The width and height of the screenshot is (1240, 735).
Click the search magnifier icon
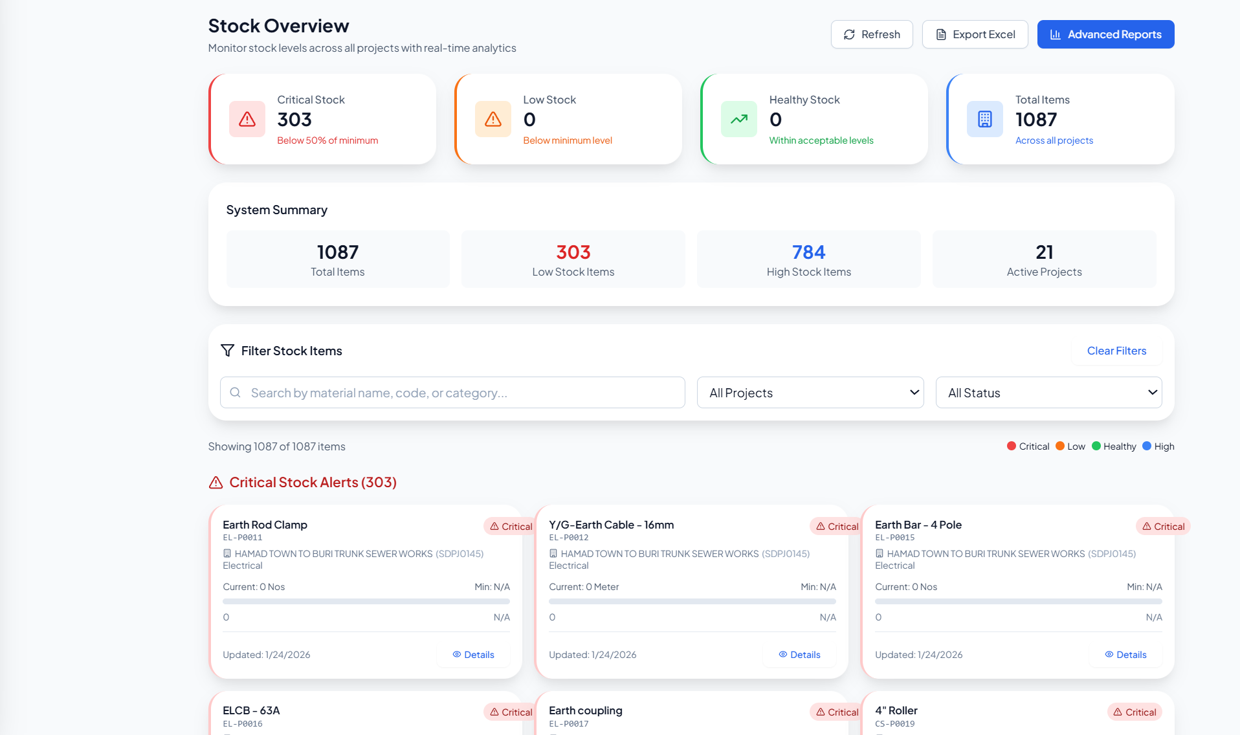click(236, 393)
